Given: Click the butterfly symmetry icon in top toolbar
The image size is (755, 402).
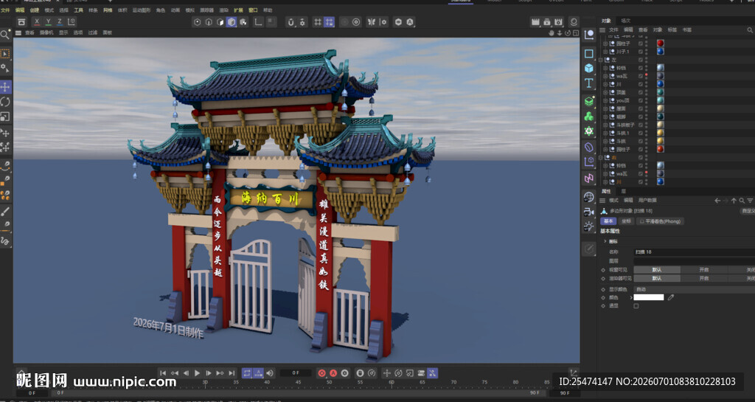Looking at the screenshot, I should [x=372, y=22].
